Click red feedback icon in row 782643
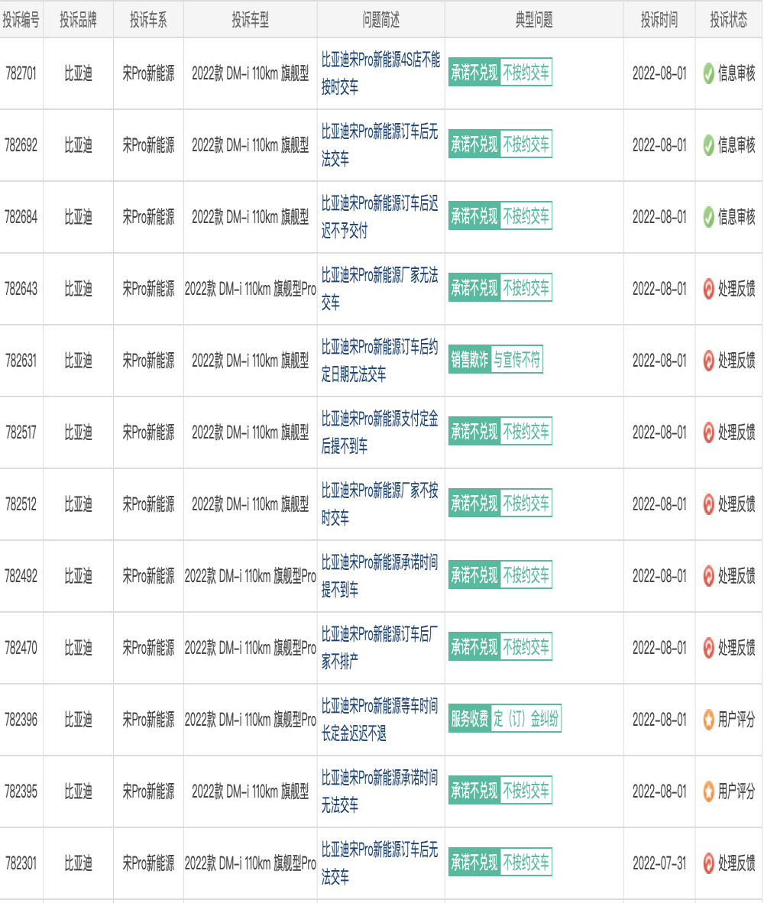The width and height of the screenshot is (764, 903). [x=709, y=289]
